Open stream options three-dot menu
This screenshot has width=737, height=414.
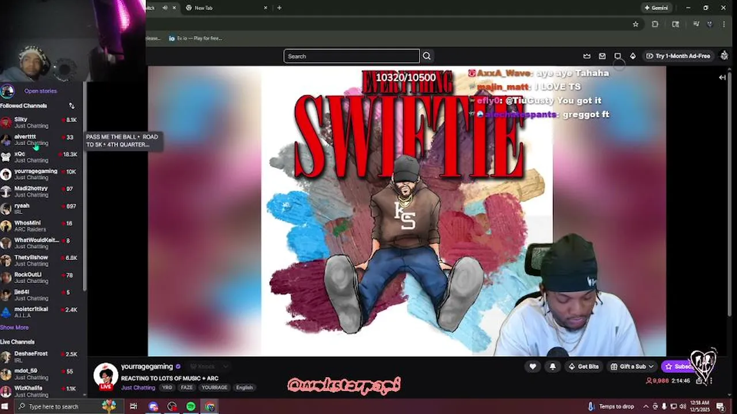click(711, 381)
